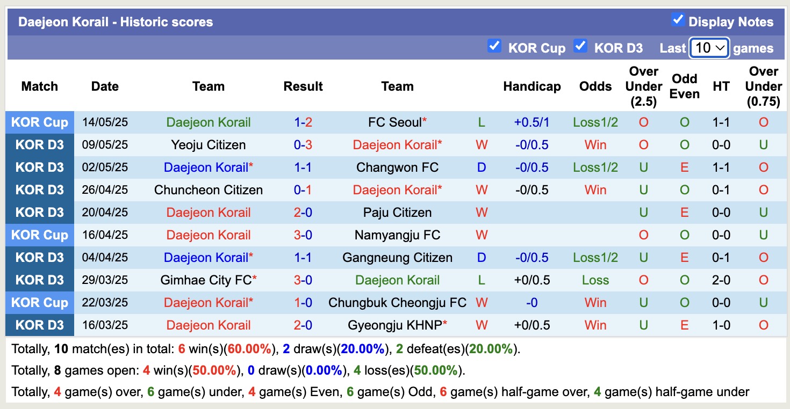Viewport: 790px width, 409px height.
Task: Disable the KOR Cup filter checkbox
Action: coord(494,46)
